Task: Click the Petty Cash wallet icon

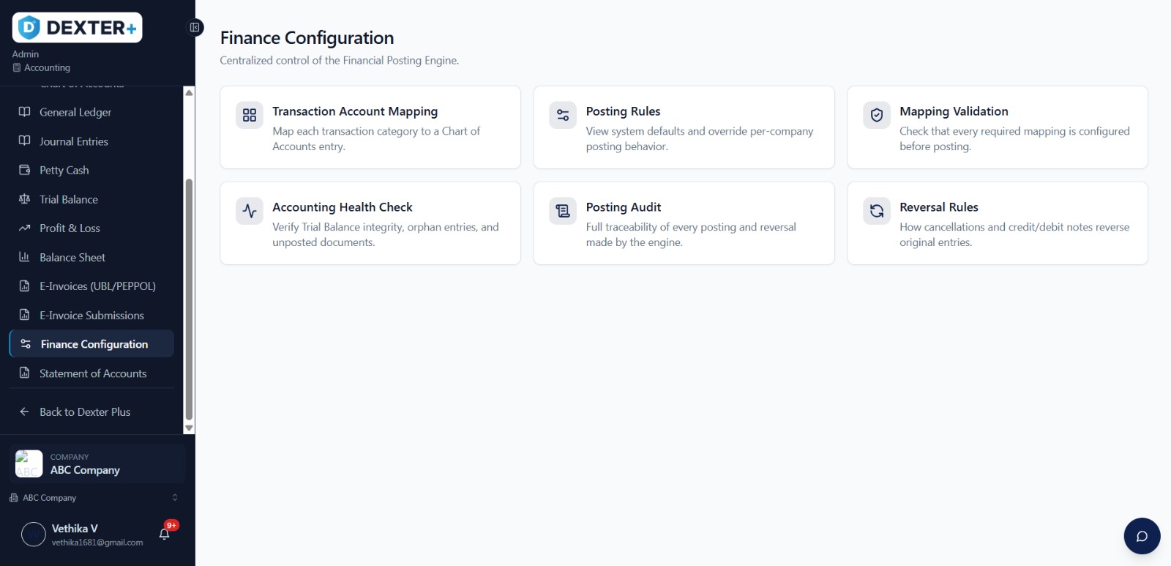Action: click(x=24, y=170)
